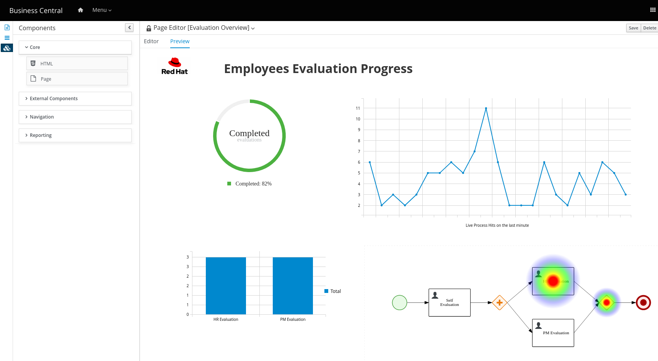The image size is (658, 361).
Task: Click the Delete button
Action: [x=649, y=28]
